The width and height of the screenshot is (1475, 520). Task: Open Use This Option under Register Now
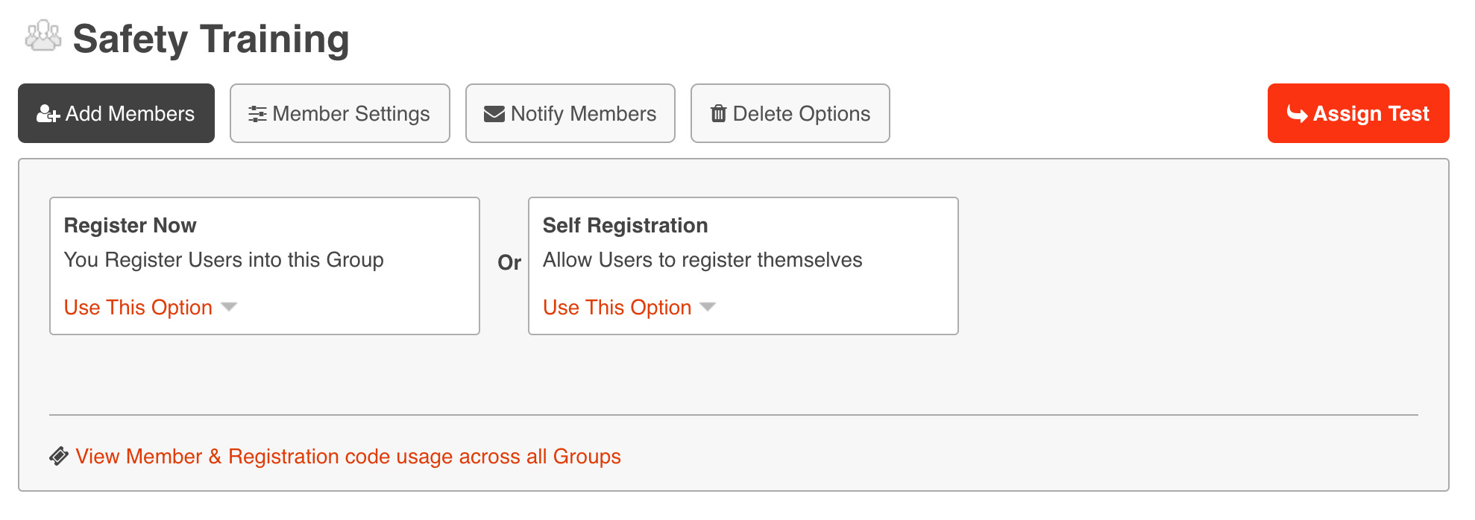pyautogui.click(x=138, y=307)
